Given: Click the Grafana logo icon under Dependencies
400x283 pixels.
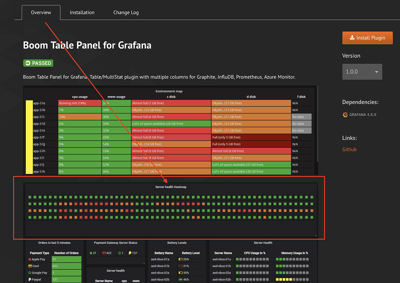Looking at the screenshot, I should click(x=345, y=115).
